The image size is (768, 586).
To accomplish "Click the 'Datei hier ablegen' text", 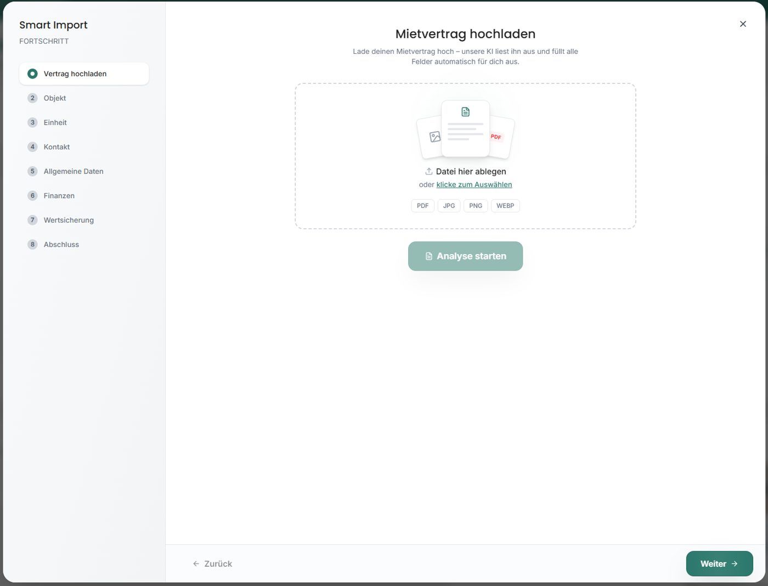I will [471, 171].
